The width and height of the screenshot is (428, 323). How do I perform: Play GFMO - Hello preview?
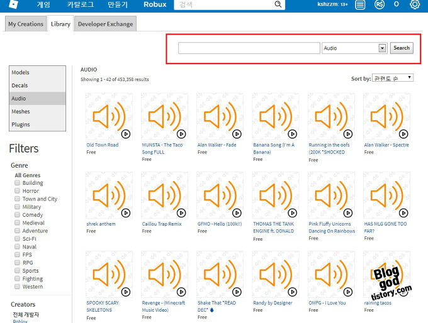click(x=237, y=213)
